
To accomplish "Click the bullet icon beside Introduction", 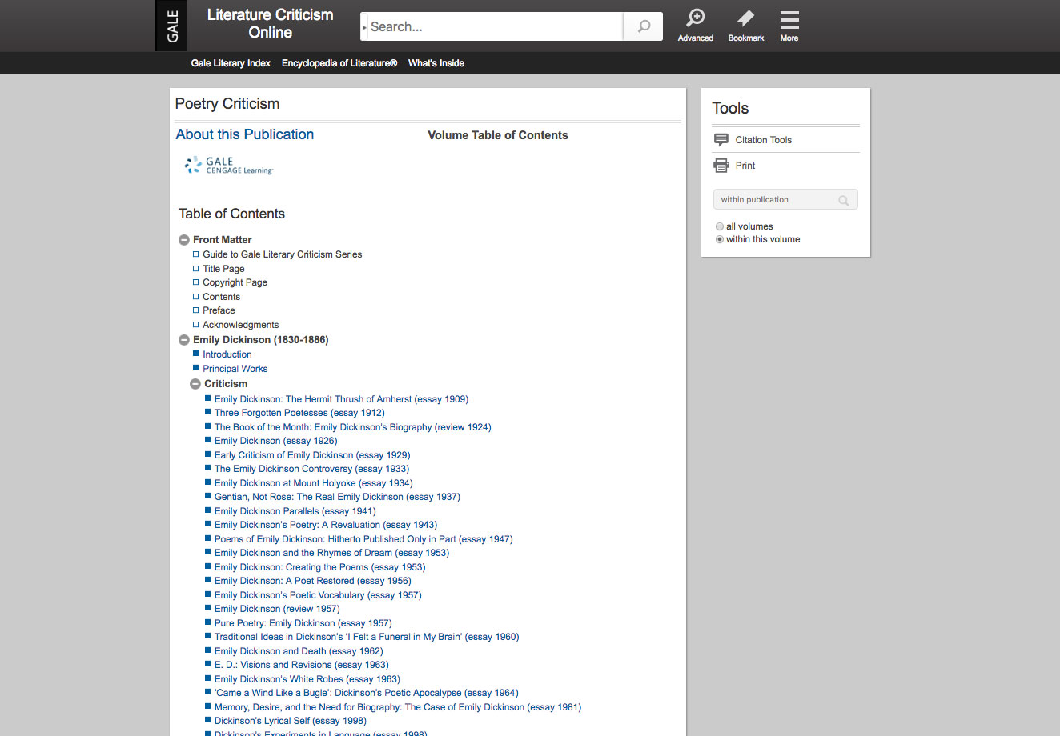I will [195, 354].
